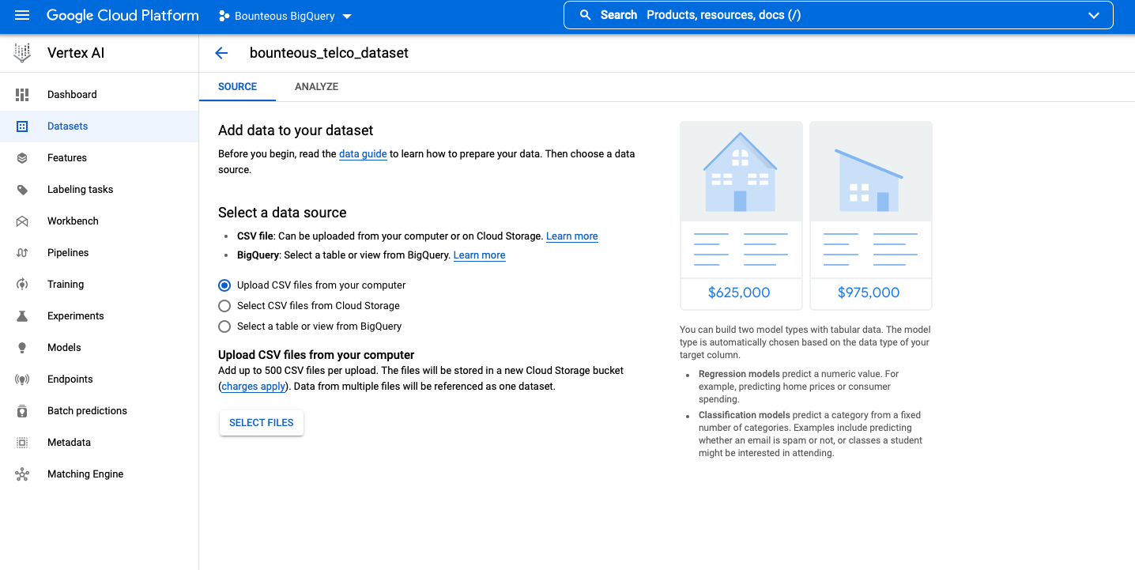This screenshot has height=570, width=1135.
Task: Click the Models lightbulb icon
Action: tap(22, 348)
